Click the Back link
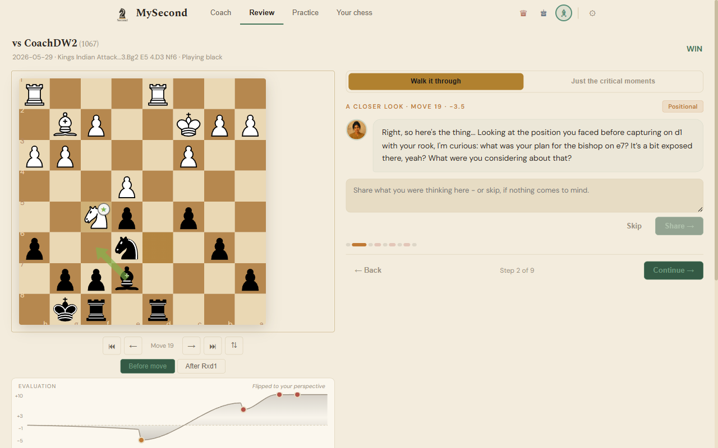The image size is (718, 448). click(x=368, y=270)
